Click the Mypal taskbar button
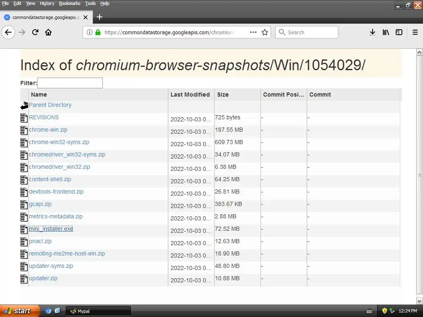 click(x=98, y=311)
